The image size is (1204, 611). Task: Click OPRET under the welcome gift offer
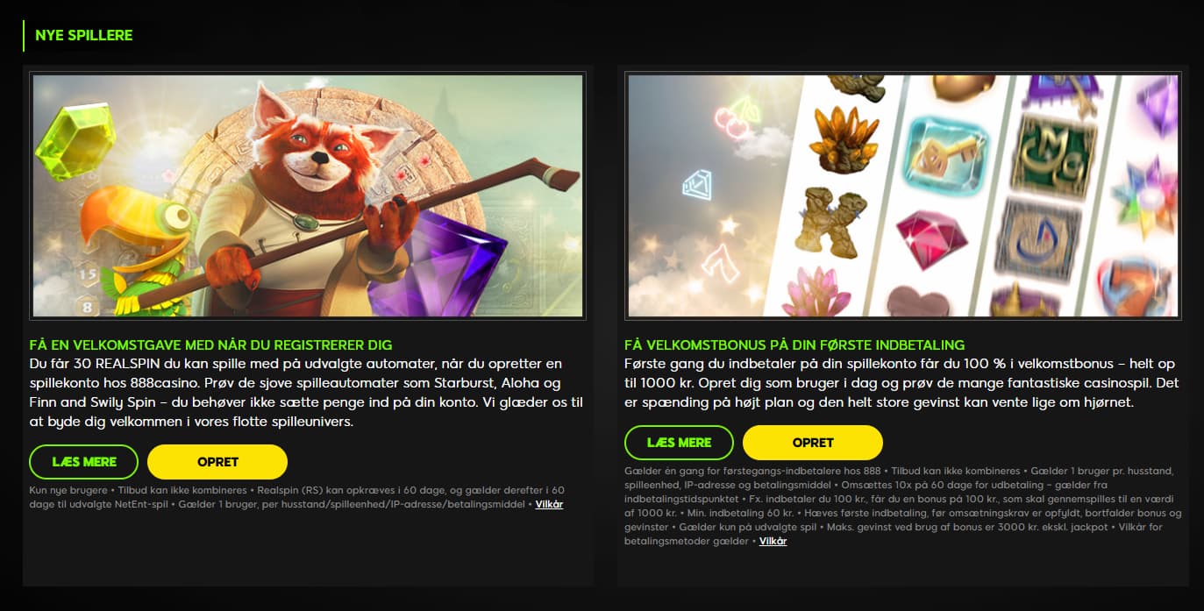217,462
